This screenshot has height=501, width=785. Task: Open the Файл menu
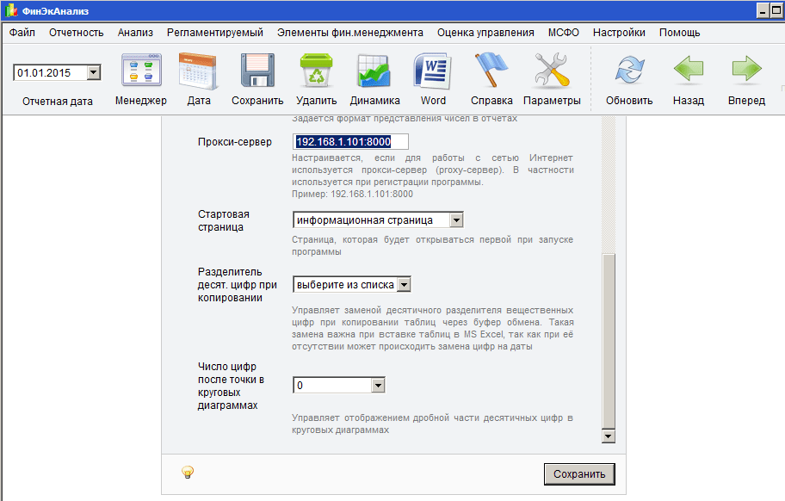22,33
